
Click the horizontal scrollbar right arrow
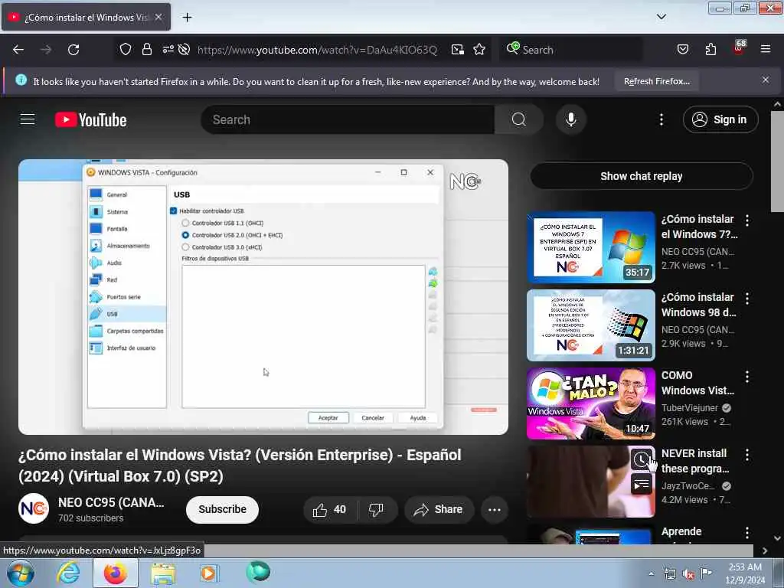click(x=765, y=550)
